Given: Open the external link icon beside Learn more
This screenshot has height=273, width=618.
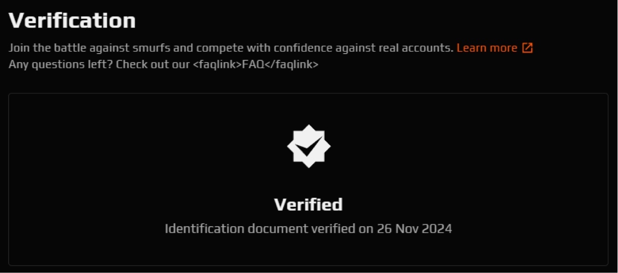Looking at the screenshot, I should [527, 48].
